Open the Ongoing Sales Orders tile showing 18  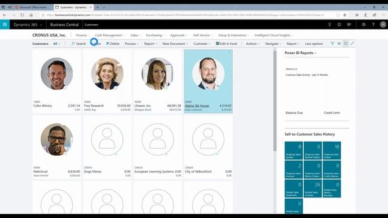332,151
